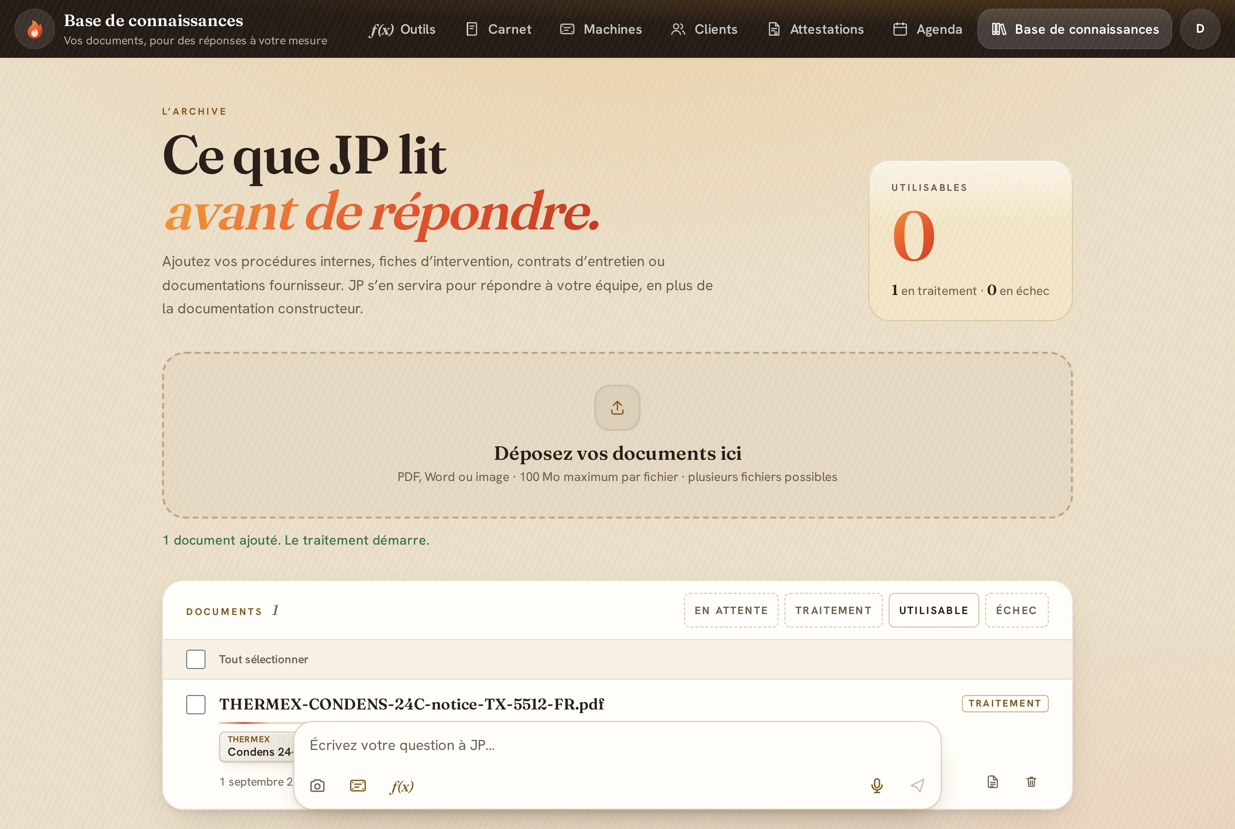Viewport: 1235px width, 829px height.
Task: Open the Outils f(x) menu item
Action: (x=403, y=29)
